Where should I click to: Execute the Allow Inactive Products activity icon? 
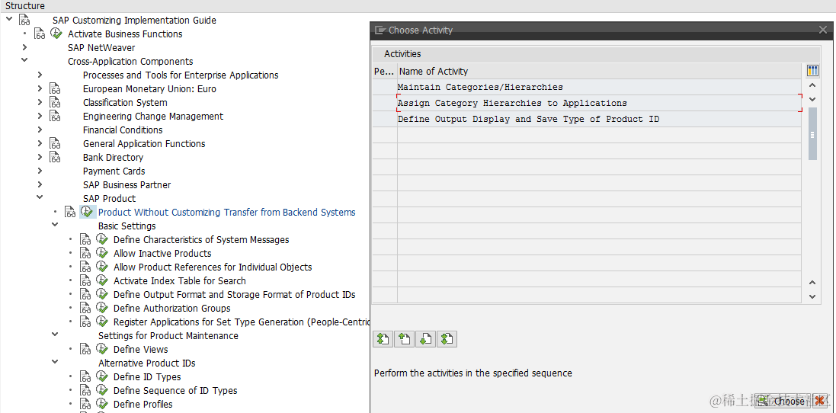point(102,253)
